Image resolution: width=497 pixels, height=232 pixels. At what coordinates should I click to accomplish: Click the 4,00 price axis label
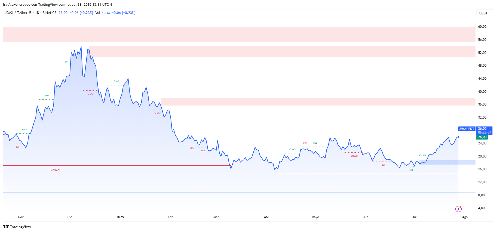point(481,208)
